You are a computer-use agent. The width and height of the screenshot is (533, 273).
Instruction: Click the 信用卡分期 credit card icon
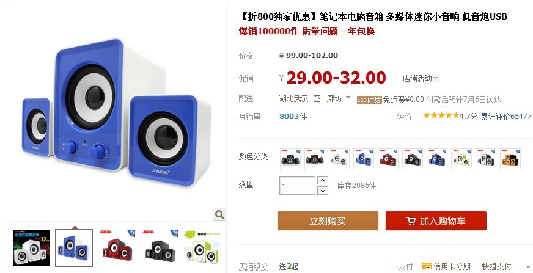[427, 266]
